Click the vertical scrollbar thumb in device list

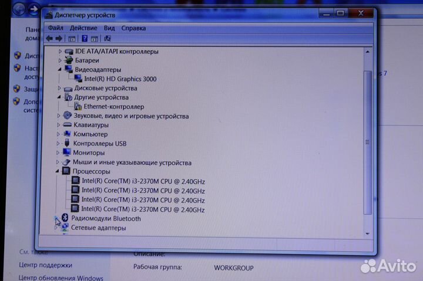point(367,142)
